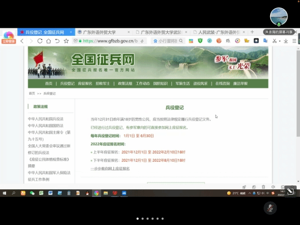This screenshot has height=225, width=300.
Task: Open 兵役登记 in navigation bar
Action: click(67, 83)
